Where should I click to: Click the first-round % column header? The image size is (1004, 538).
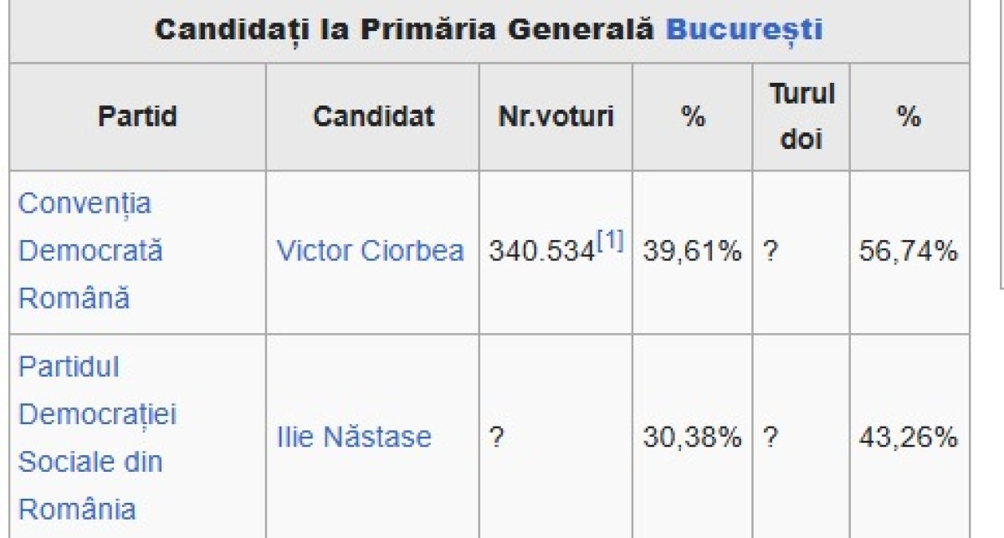(692, 116)
